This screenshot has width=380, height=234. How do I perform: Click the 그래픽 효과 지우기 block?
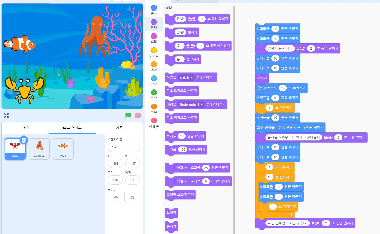pyautogui.click(x=180, y=194)
